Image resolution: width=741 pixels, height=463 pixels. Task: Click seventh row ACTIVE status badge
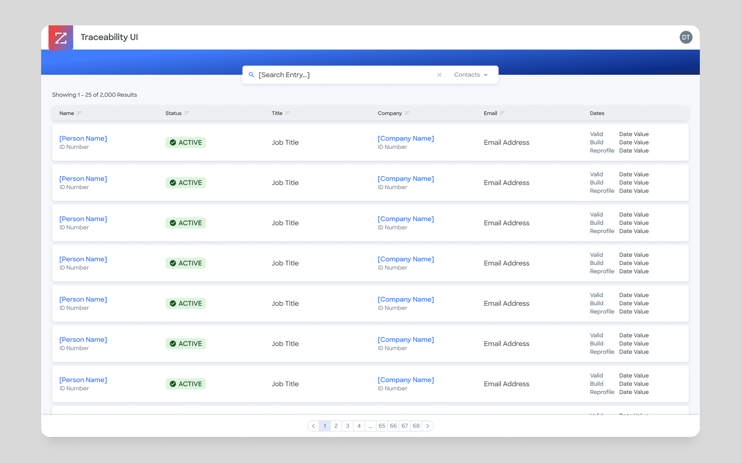pyautogui.click(x=186, y=384)
